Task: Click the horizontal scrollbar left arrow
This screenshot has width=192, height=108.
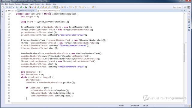Action: point(12,103)
